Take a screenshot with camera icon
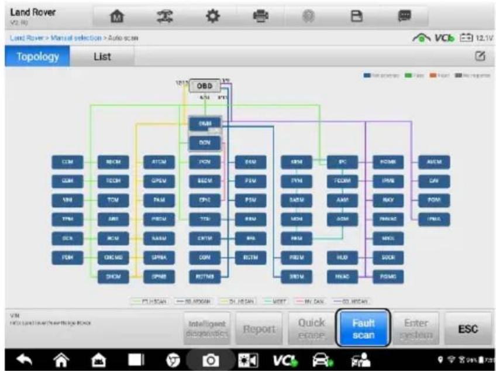The height and width of the screenshot is (371, 496). click(x=211, y=360)
